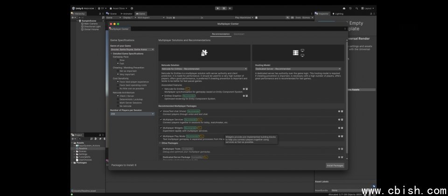Select Not so important cheating prevention
Image resolution: width=448 pixels, height=196 pixels.
[x=118, y=71]
